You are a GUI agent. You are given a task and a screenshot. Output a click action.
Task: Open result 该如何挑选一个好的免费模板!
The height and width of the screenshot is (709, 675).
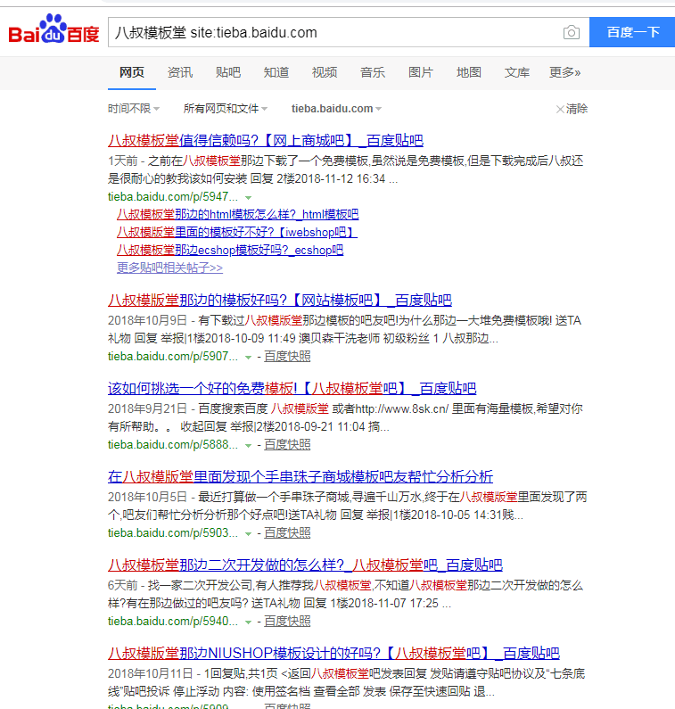[x=292, y=389]
